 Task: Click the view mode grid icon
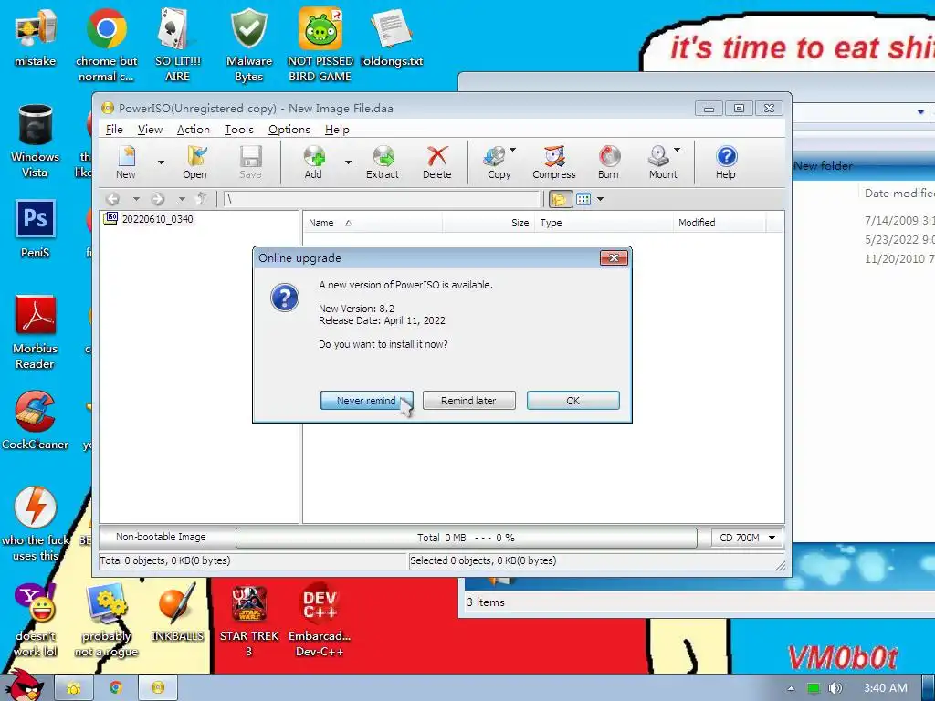583,199
